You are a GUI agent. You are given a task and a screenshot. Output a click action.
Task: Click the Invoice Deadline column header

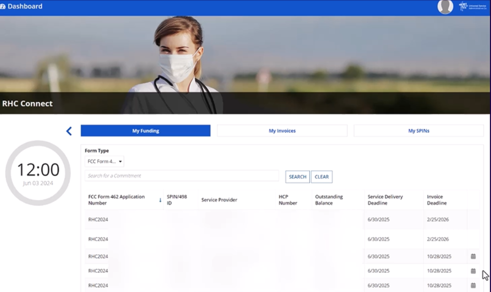coord(437,200)
